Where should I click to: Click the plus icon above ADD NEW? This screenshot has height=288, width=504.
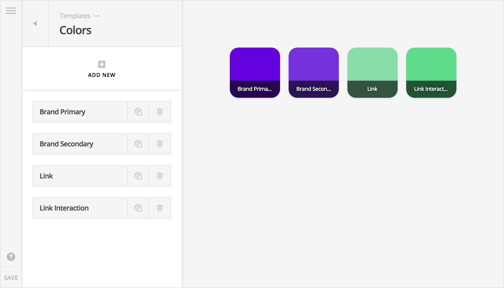tap(102, 64)
